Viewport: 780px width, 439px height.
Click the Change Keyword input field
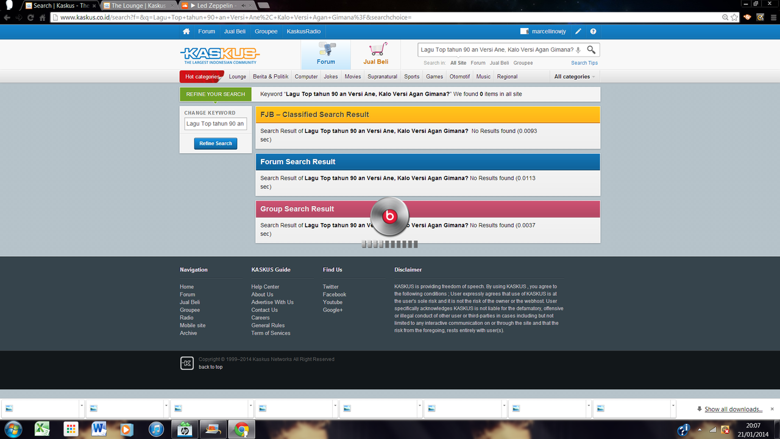pyautogui.click(x=216, y=124)
